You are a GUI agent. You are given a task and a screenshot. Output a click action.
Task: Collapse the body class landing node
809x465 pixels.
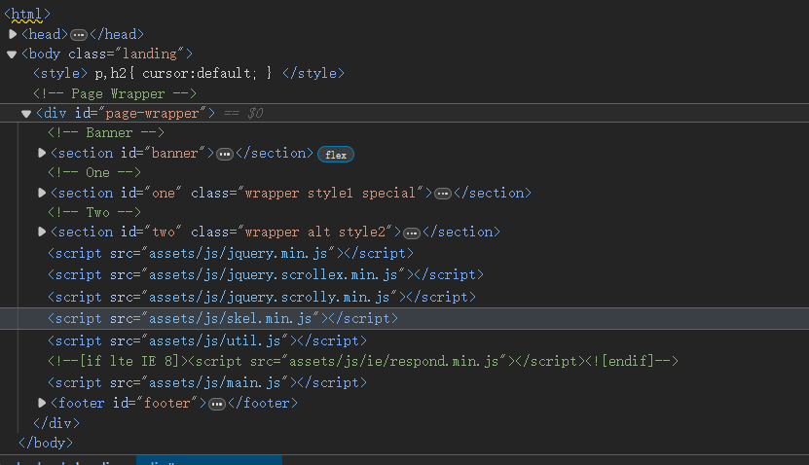click(12, 54)
